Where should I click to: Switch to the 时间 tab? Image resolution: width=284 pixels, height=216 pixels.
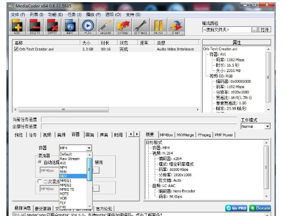coord(118,135)
